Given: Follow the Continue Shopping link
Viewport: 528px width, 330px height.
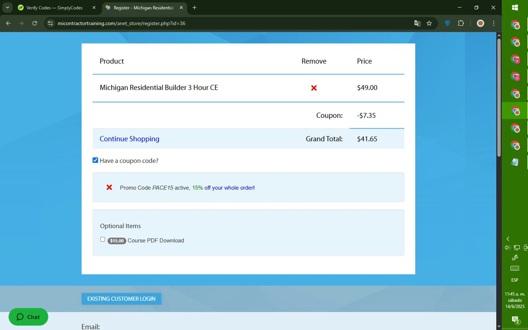Looking at the screenshot, I should pyautogui.click(x=129, y=139).
